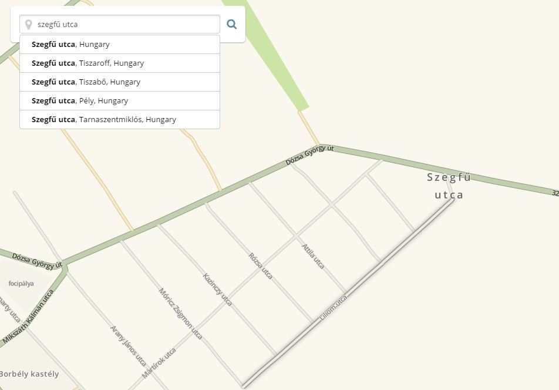Click the Móricz Zsigmon utca label
Screen dimensions: 559x390
[x=180, y=314]
